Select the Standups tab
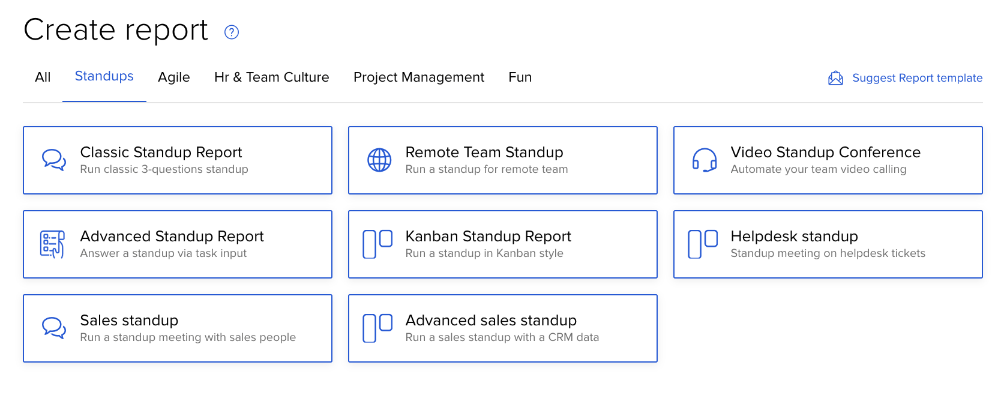Screen dimensions: 1007x419 tap(104, 76)
